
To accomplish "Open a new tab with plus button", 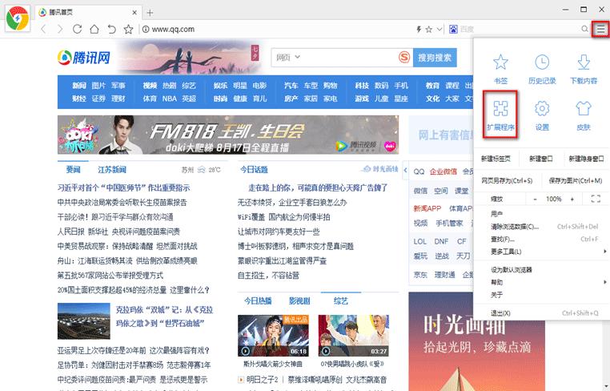I will (150, 13).
